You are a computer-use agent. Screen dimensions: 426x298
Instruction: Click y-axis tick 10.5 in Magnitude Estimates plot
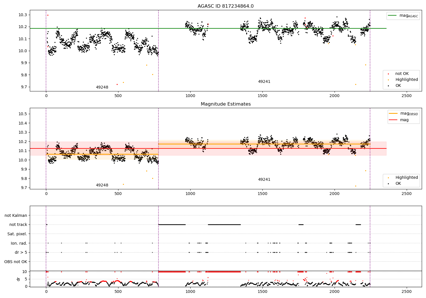23,114
